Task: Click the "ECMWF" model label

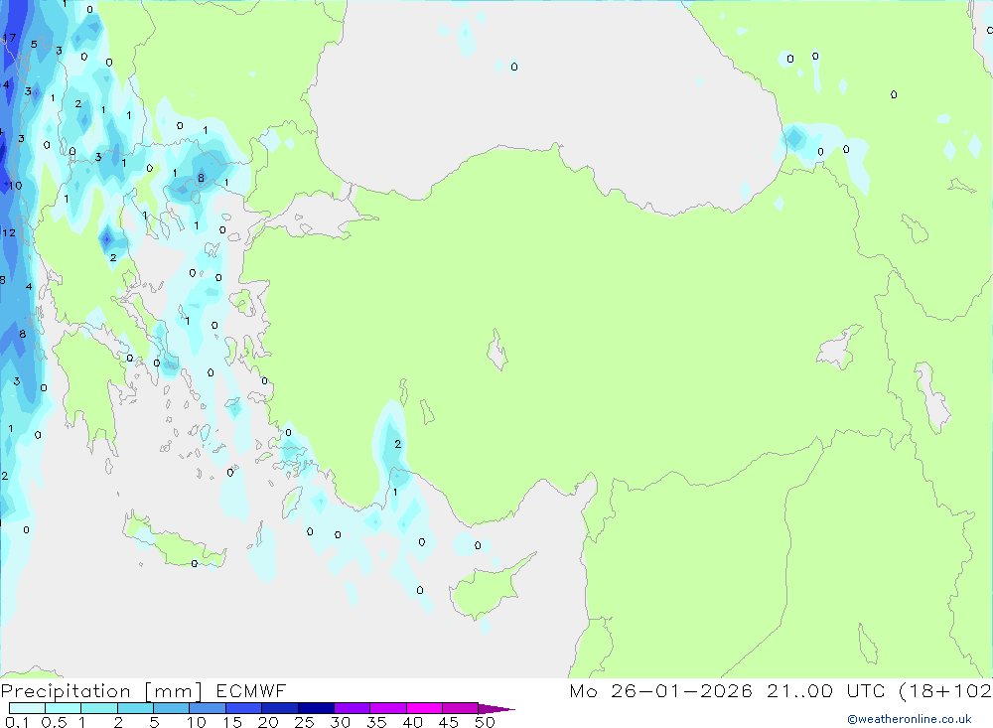Action: 251,690
